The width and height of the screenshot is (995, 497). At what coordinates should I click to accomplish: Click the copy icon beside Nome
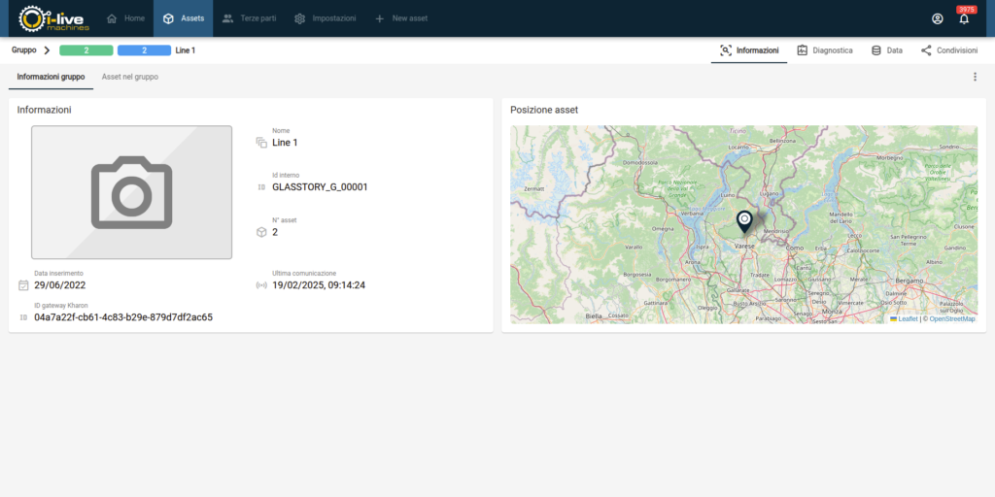(260, 143)
